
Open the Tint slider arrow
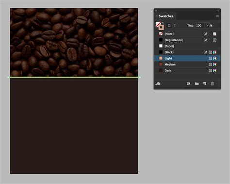tap(207, 26)
